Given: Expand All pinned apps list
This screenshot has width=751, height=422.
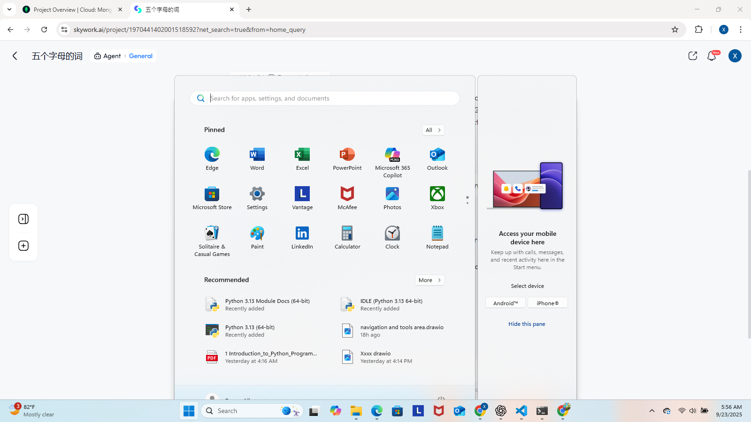Looking at the screenshot, I should 433,130.
